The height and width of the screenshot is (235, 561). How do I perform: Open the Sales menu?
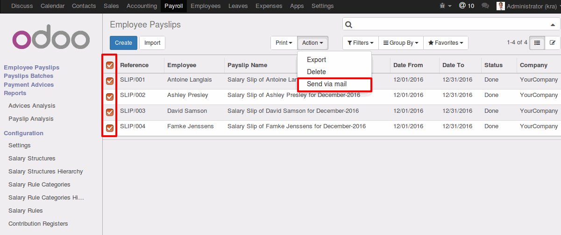[x=111, y=6]
